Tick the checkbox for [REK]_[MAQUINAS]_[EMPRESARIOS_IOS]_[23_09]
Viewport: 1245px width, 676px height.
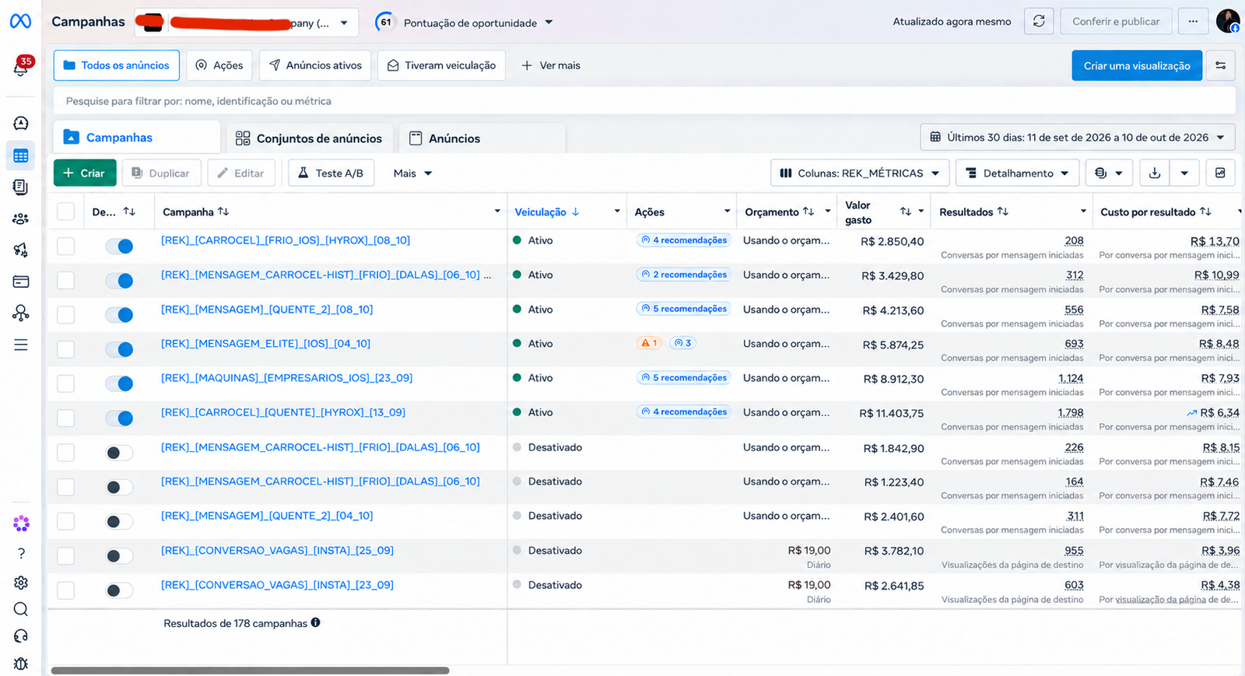pyautogui.click(x=66, y=384)
